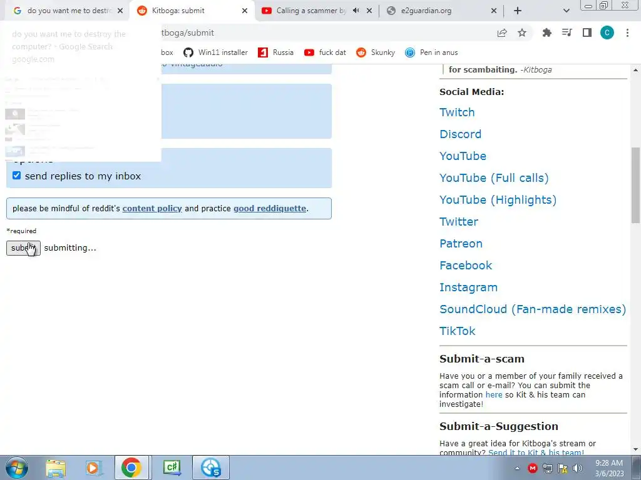The height and width of the screenshot is (480, 641).
Task: Open the YouTube sidebar link
Action: [463, 156]
